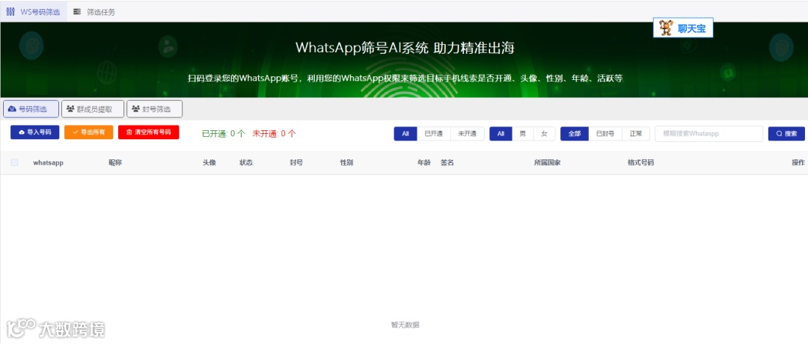Click the 操作 column header
Viewport: 808px width, 344px height.
pos(798,163)
